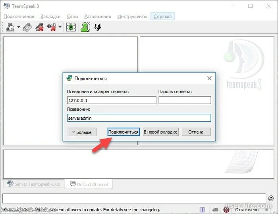Click the TeamSpeak 3 title bar logo icon
The height and width of the screenshot is (214, 278).
click(7, 6)
